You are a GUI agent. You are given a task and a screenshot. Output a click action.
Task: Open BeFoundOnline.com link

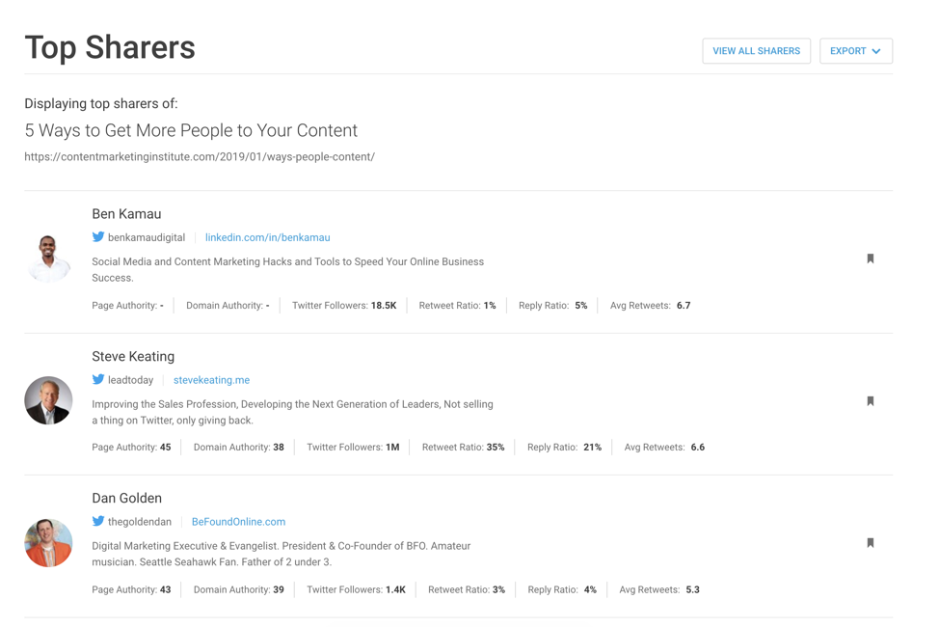tap(238, 522)
